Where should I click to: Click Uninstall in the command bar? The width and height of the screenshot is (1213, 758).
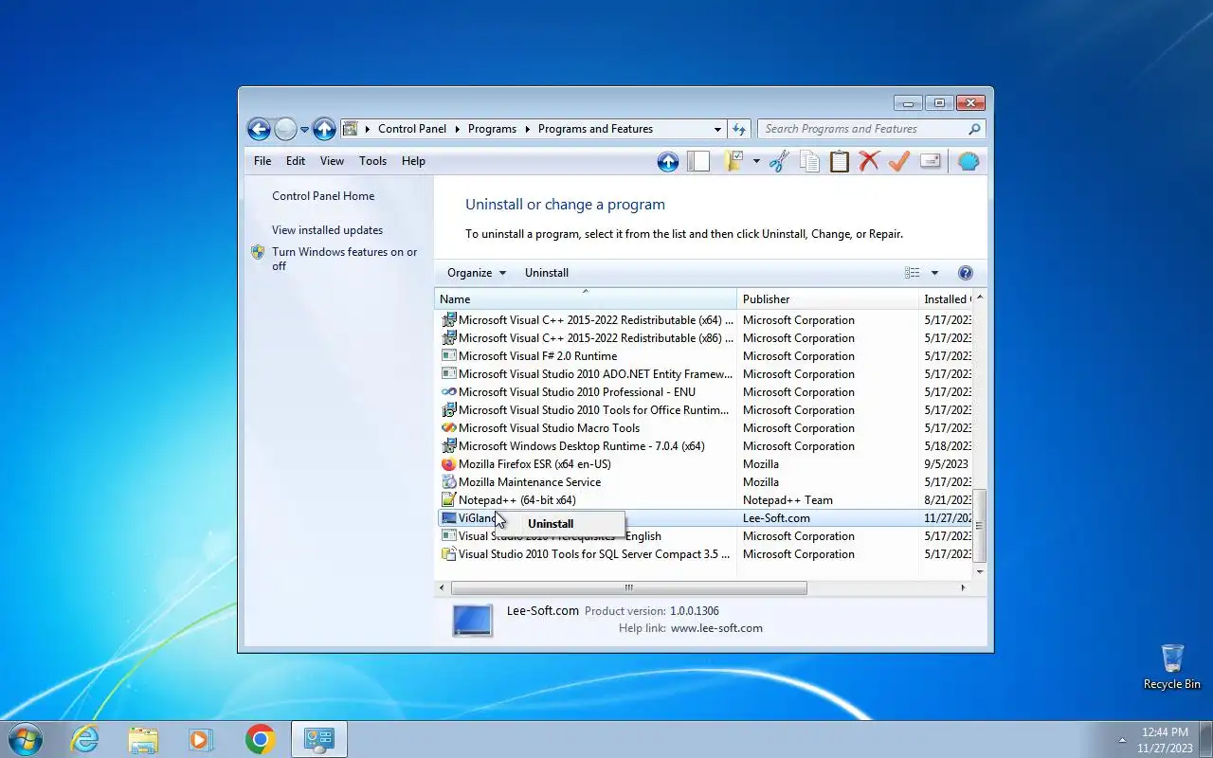tap(547, 273)
